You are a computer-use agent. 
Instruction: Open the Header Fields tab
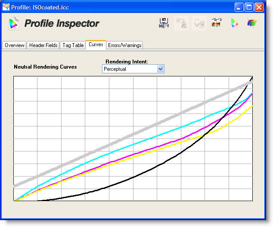coord(43,45)
